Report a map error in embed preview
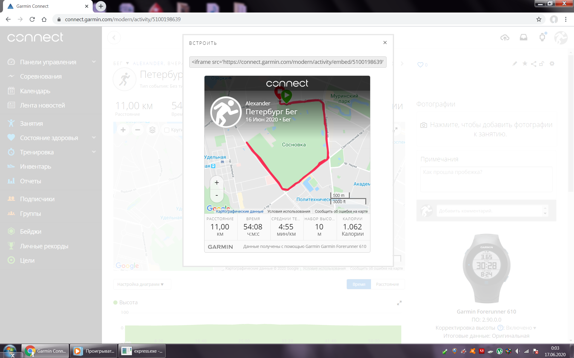Viewport: 574px width, 358px height. point(341,212)
